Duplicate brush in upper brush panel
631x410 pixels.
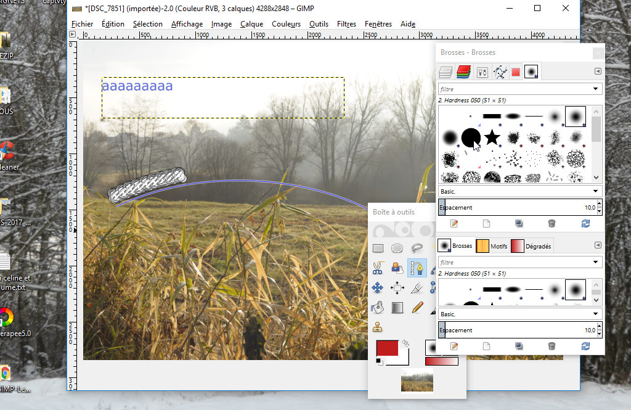[x=519, y=224]
